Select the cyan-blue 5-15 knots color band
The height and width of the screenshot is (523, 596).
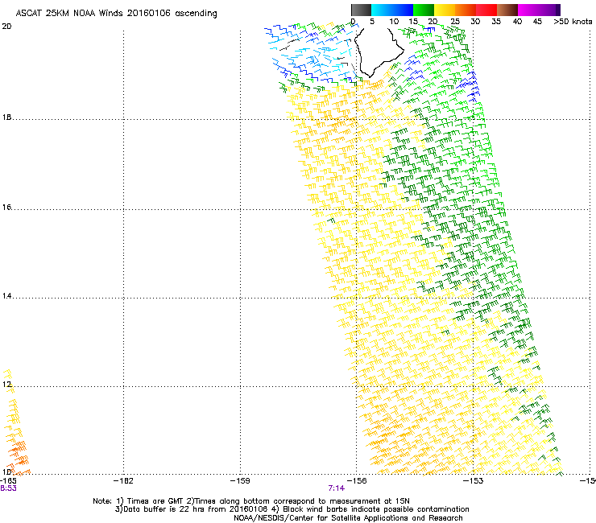(x=392, y=10)
